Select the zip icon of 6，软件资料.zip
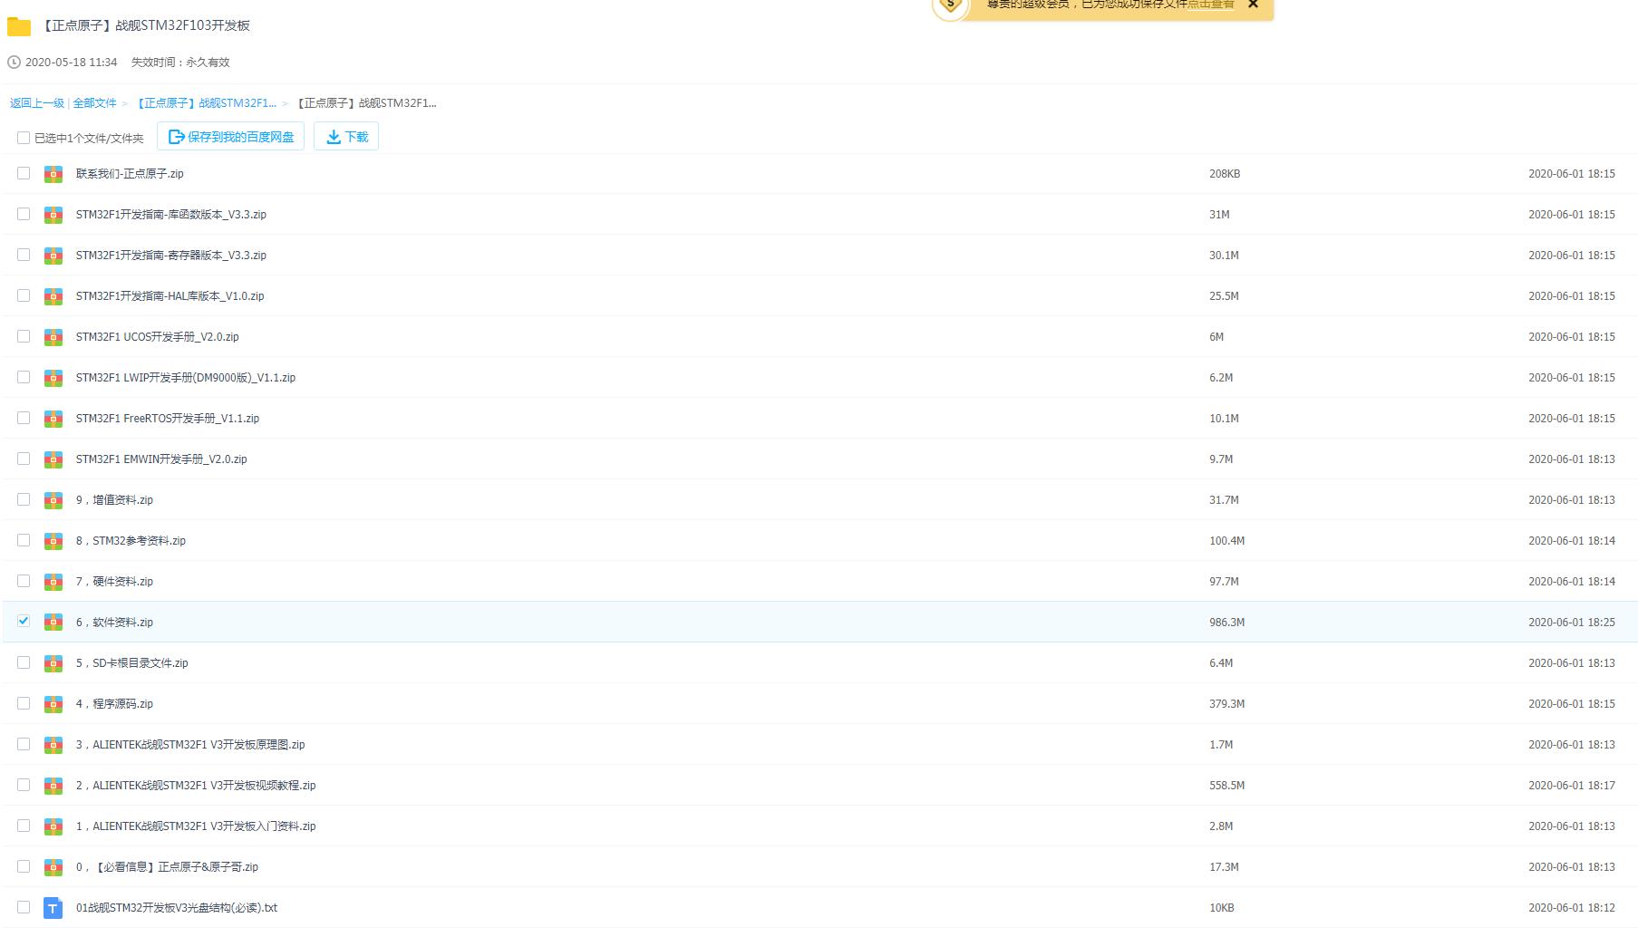The image size is (1638, 937). coord(53,623)
